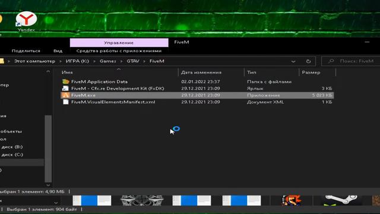The height and width of the screenshot is (214, 380).
Task: Open the Поделиться ribbon tab
Action: (x=26, y=51)
